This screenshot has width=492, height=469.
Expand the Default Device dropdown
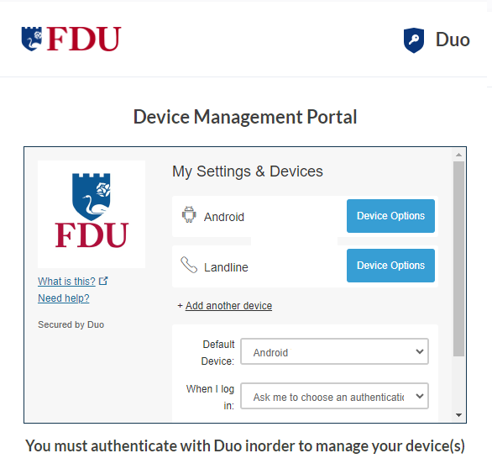[x=334, y=351]
